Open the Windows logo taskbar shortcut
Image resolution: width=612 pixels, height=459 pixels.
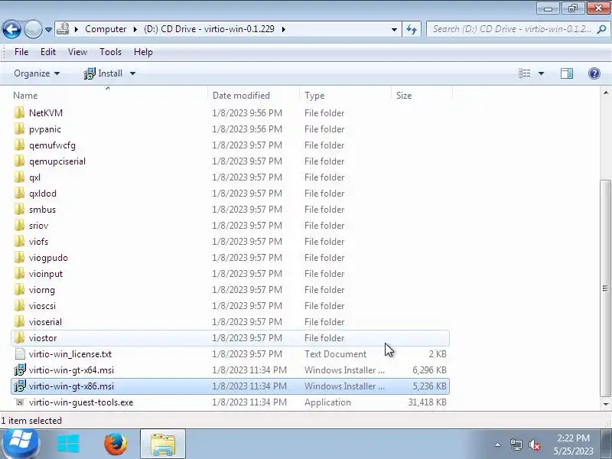(68, 444)
